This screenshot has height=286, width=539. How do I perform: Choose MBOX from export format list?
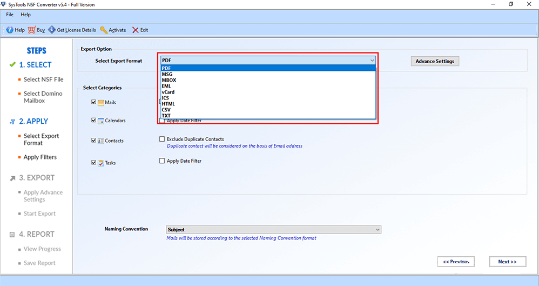tap(268, 80)
